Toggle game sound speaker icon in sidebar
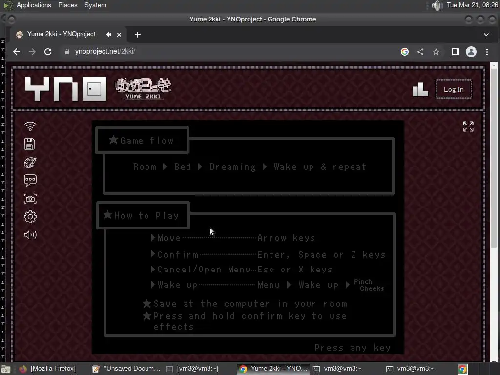 pos(30,235)
